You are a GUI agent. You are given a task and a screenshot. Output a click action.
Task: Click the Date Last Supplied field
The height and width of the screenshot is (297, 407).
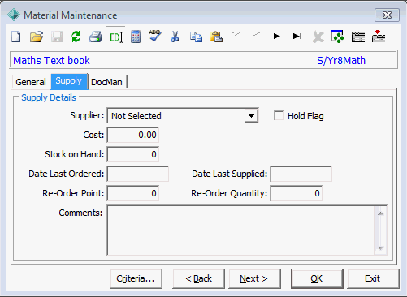coord(301,174)
